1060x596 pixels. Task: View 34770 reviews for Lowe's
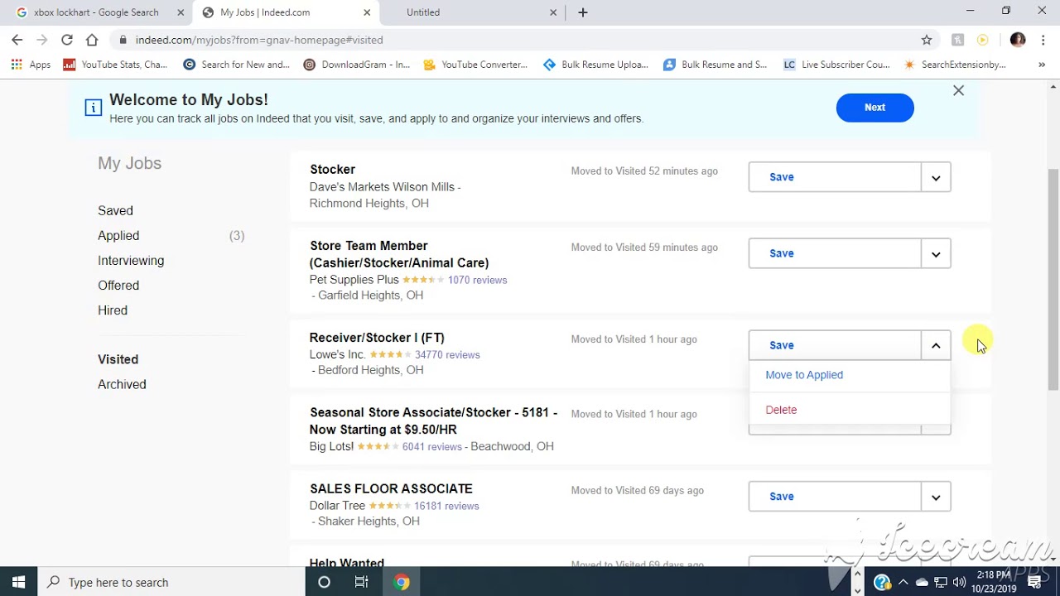[447, 354]
